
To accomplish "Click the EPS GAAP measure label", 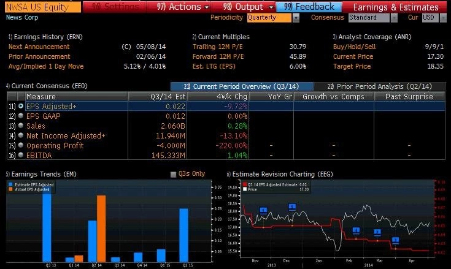I will click(x=43, y=116).
